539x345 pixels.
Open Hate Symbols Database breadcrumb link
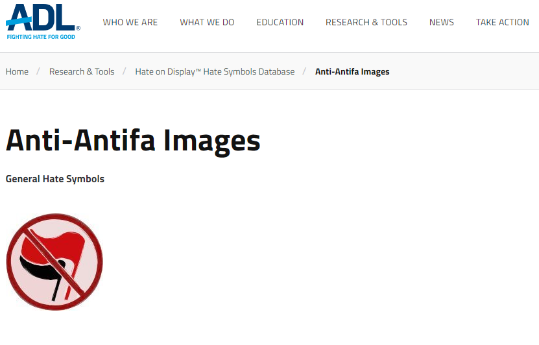click(215, 71)
